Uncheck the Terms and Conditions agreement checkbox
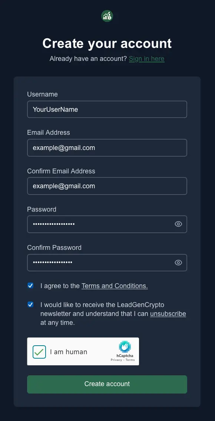Screen dimensions: 215x421 [x=30, y=285]
